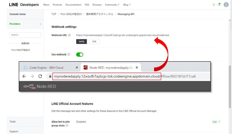Screen dimensions: 238x134
Task: Open the user profile avatar
Action: [226, 5]
